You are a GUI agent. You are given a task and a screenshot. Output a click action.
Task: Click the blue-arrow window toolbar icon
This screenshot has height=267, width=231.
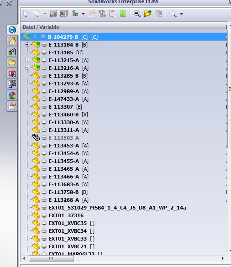pos(53,14)
